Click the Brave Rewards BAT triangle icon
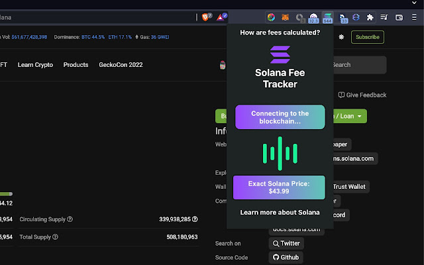The height and width of the screenshot is (265, 424). tap(221, 17)
